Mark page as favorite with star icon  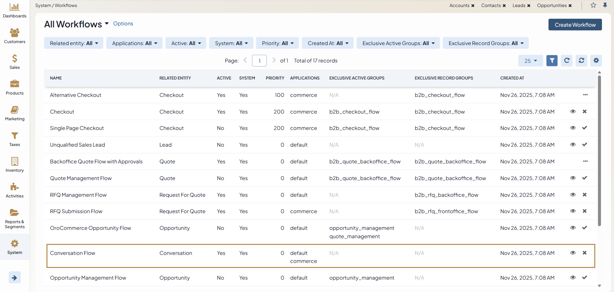(x=593, y=5)
